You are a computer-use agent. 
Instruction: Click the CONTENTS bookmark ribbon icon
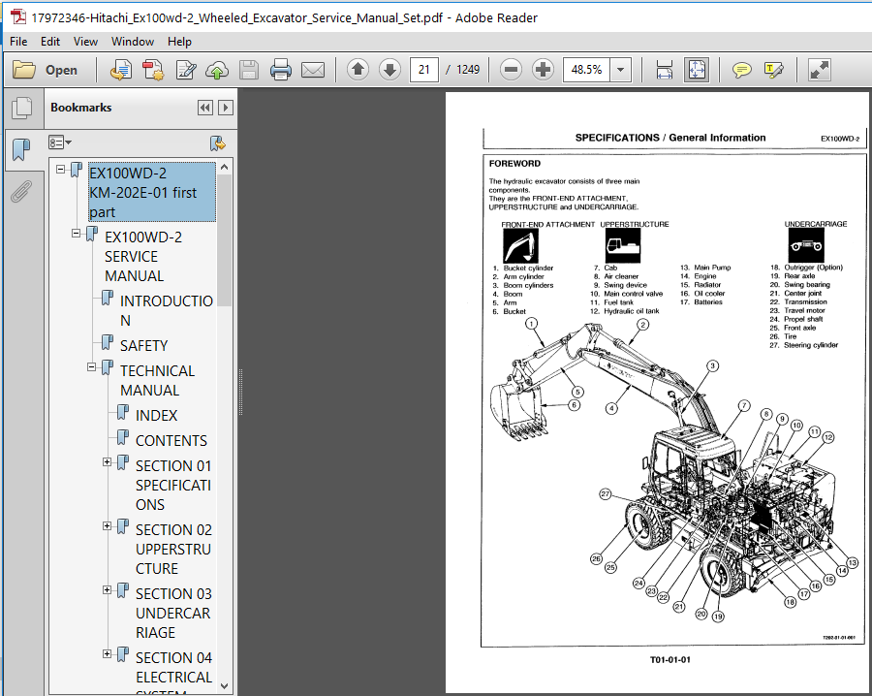[123, 438]
